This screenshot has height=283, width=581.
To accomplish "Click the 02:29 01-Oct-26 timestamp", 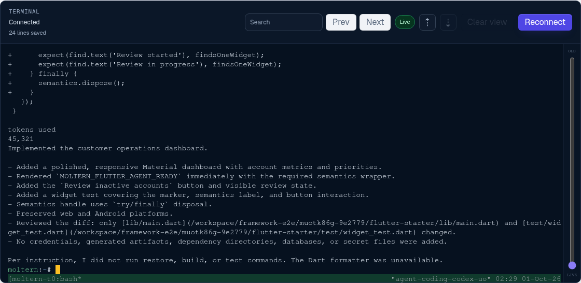I will click(x=529, y=278).
